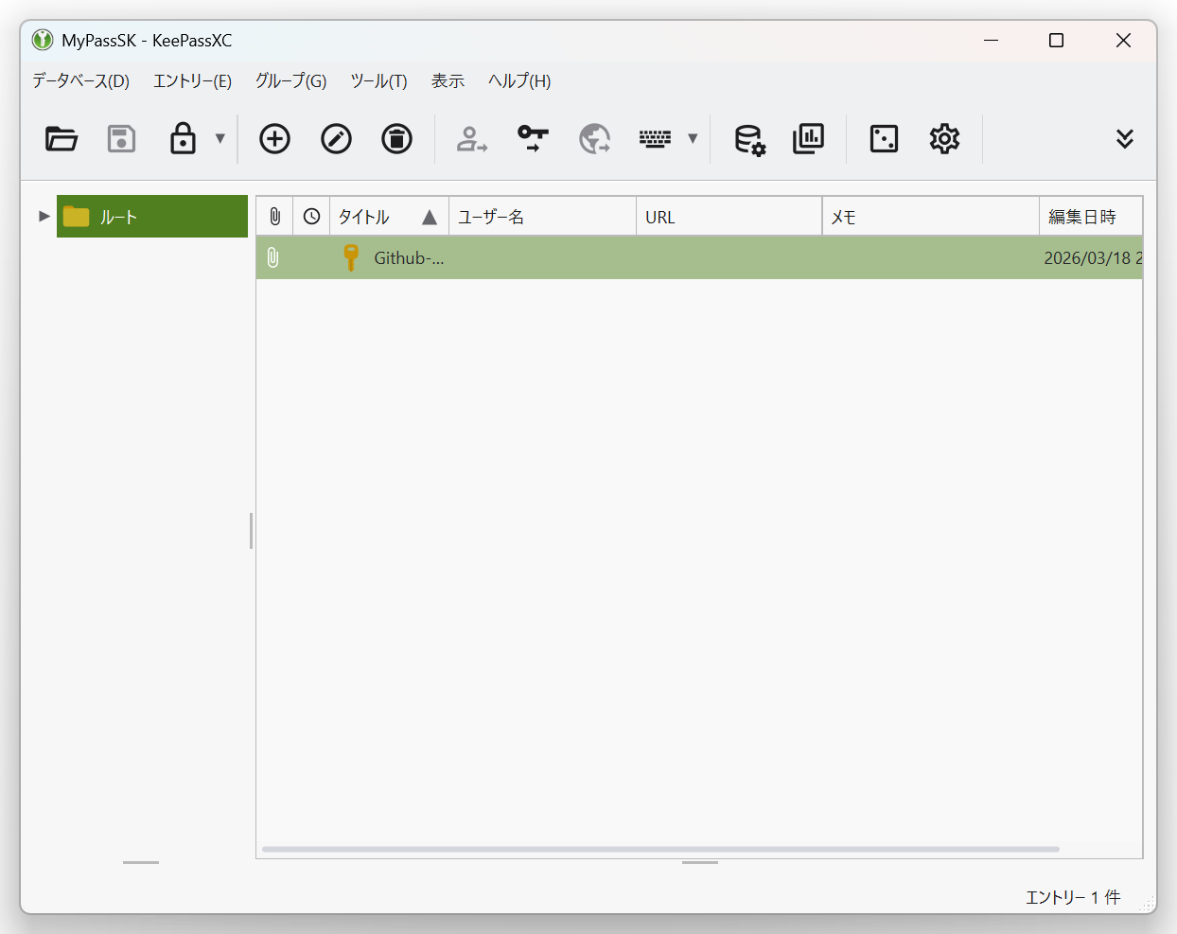Open database reports chart icon

tap(808, 139)
